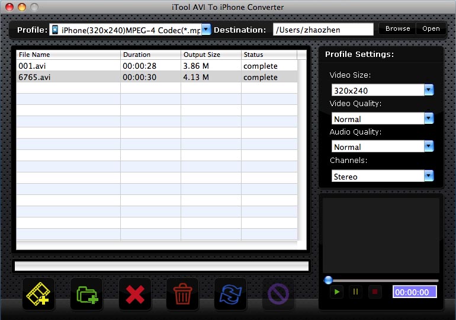Open the Channels Stereo dropdown
This screenshot has height=320, width=456.
429,176
